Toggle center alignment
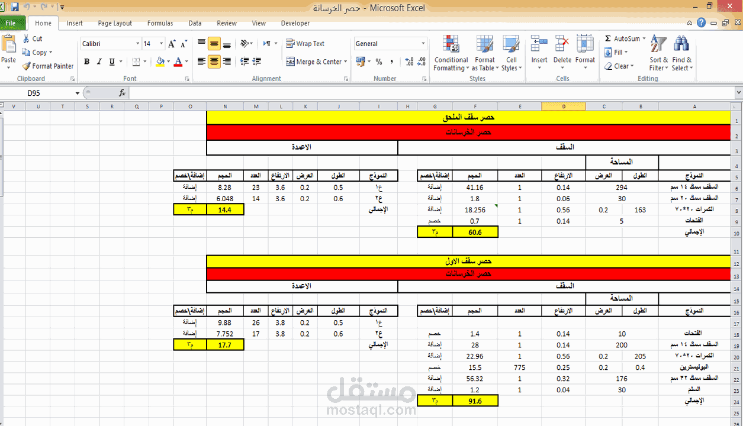Viewport: 743px width, 426px height. (214, 62)
